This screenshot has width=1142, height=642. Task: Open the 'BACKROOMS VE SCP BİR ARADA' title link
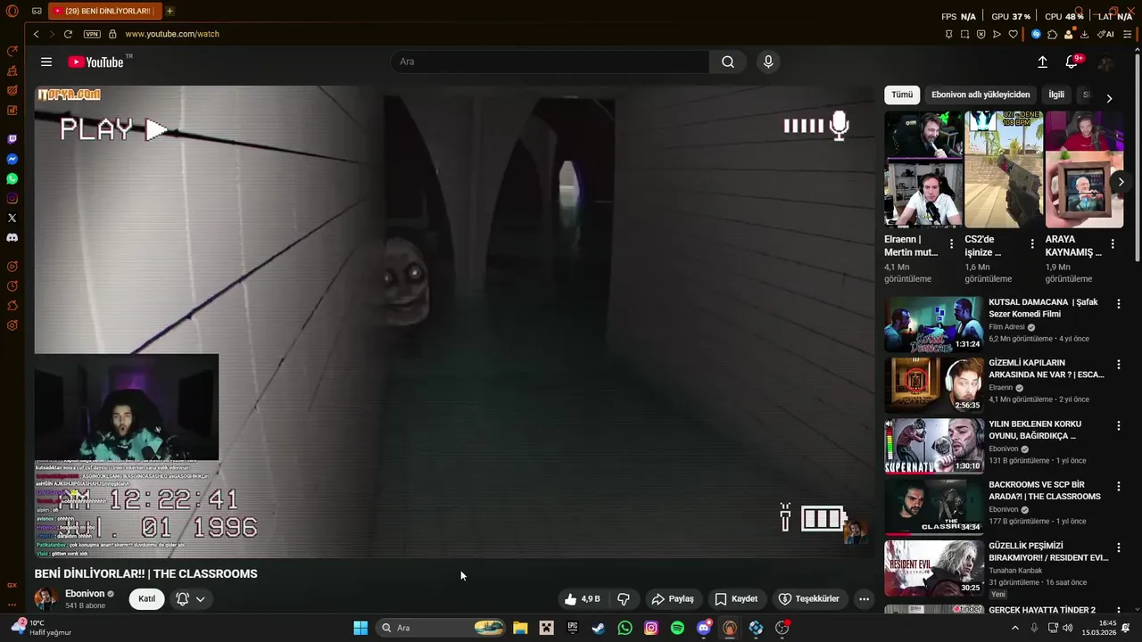tap(1045, 490)
